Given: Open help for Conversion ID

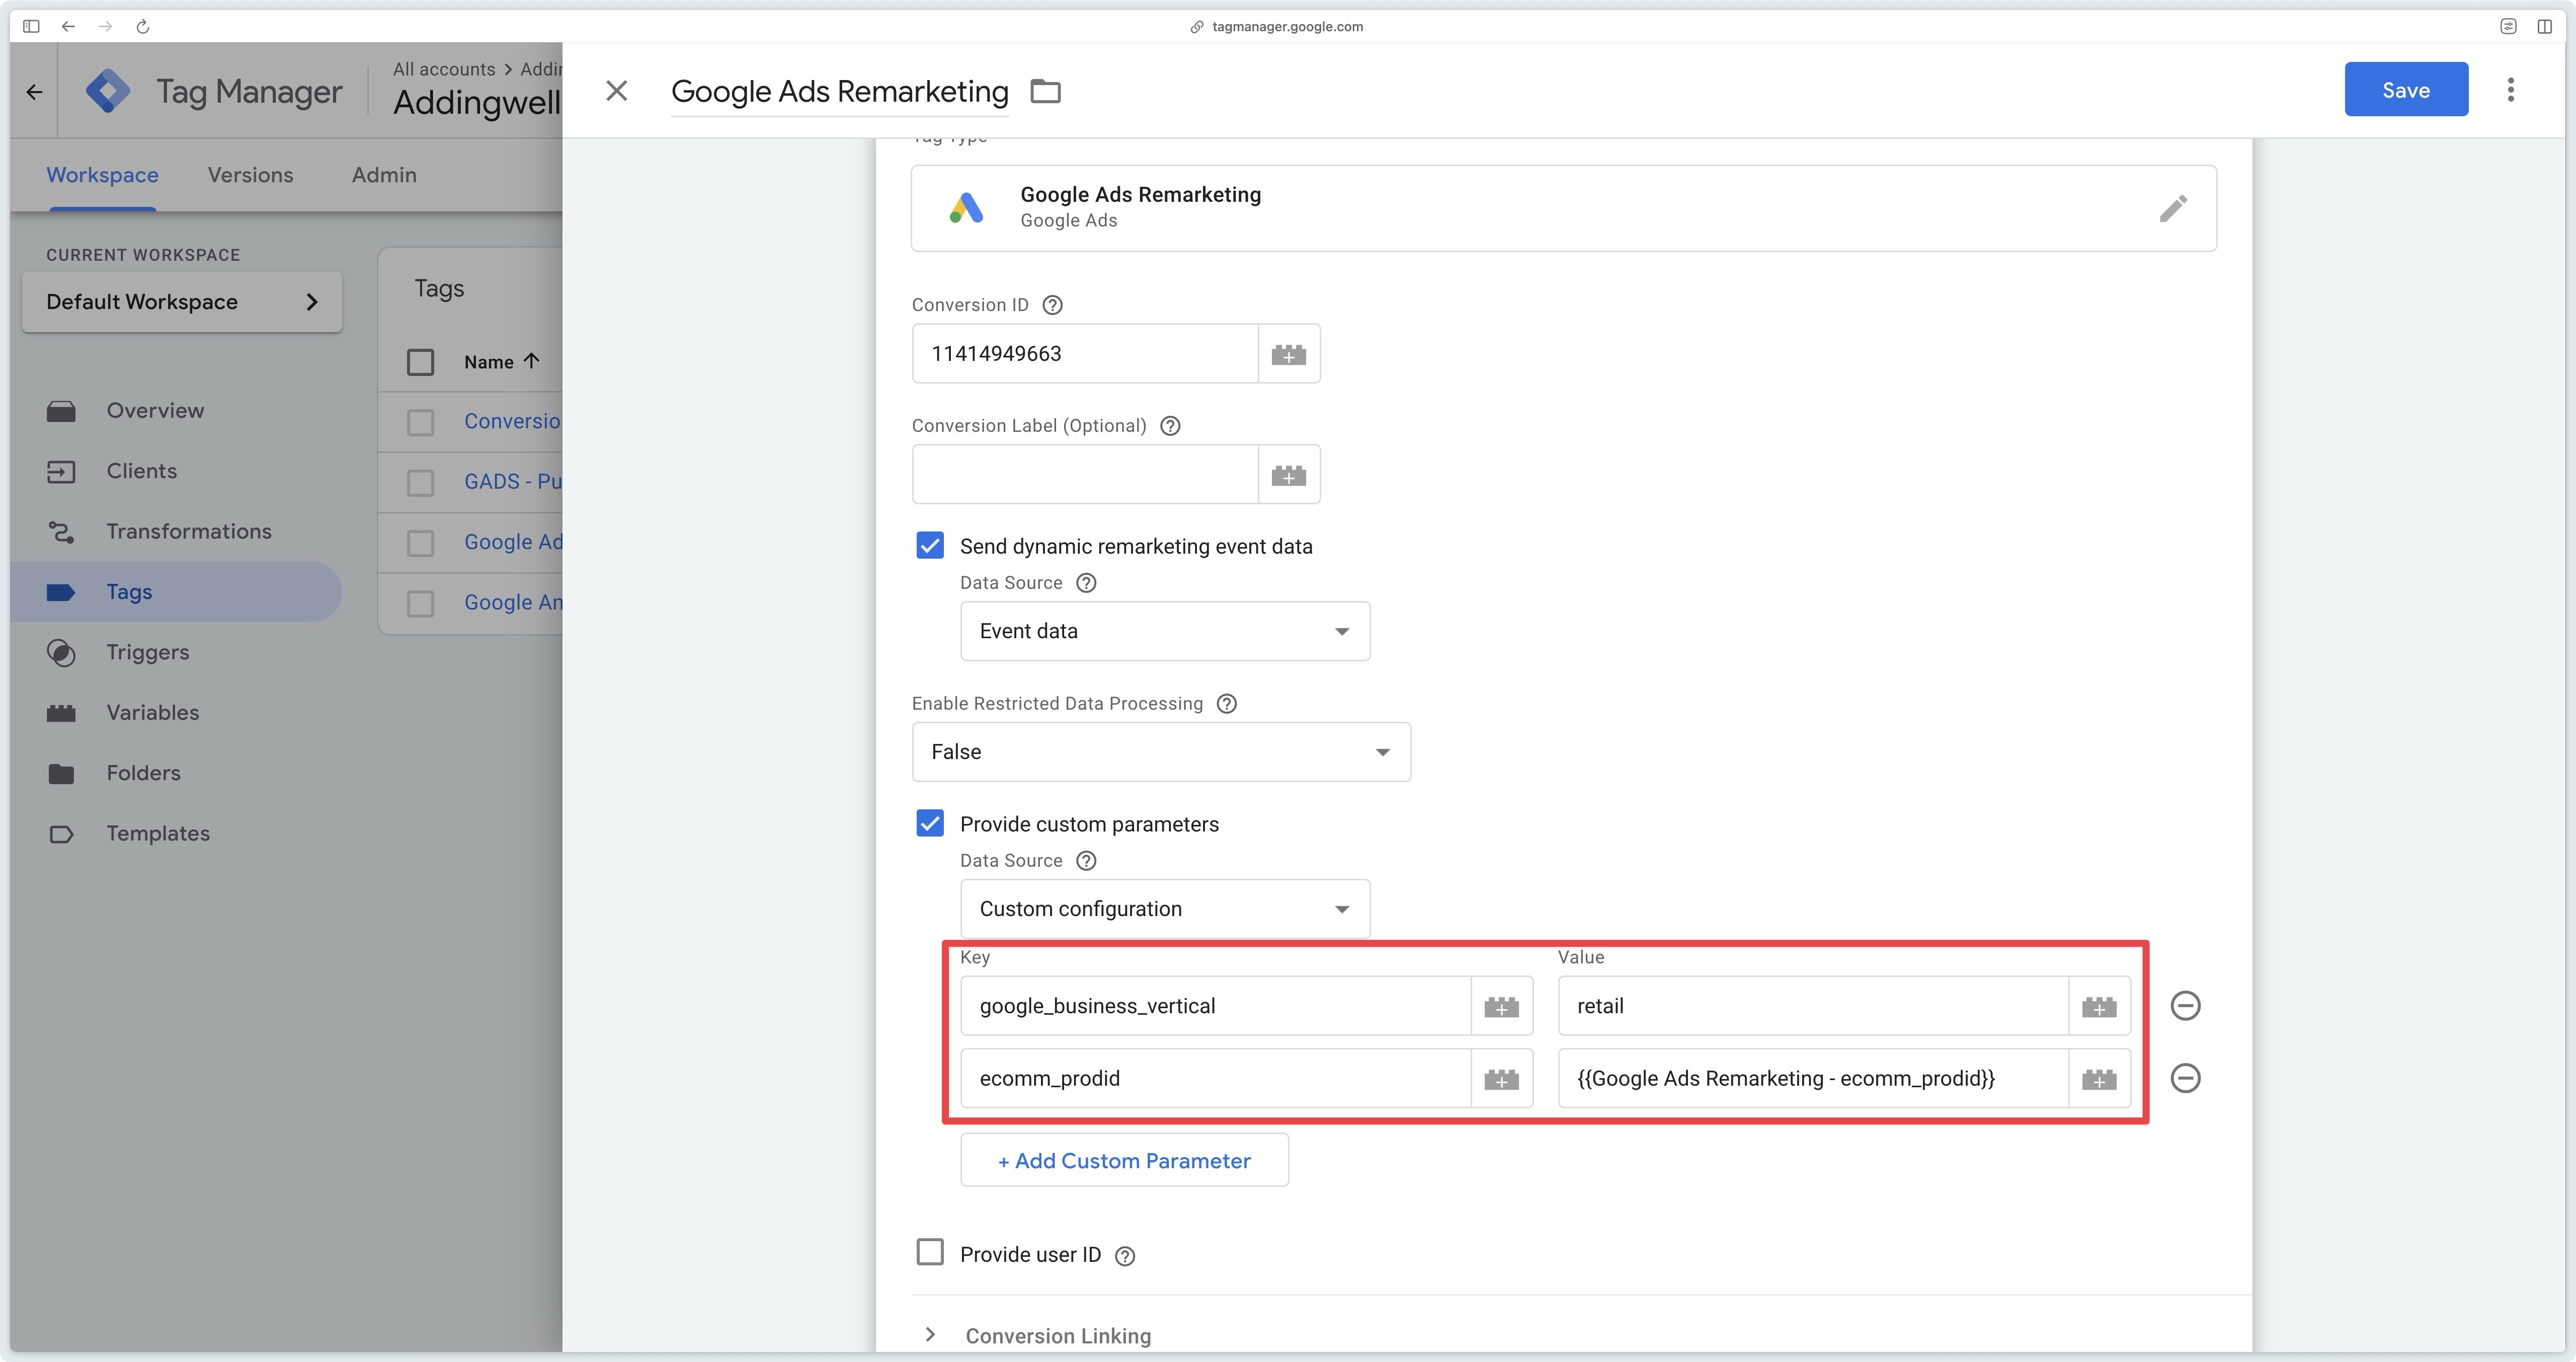Looking at the screenshot, I should pos(1052,305).
